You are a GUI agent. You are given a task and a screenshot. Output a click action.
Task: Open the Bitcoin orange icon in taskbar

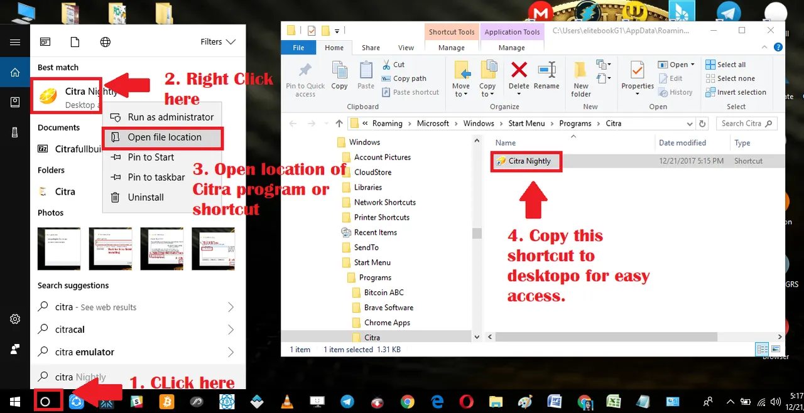167,402
